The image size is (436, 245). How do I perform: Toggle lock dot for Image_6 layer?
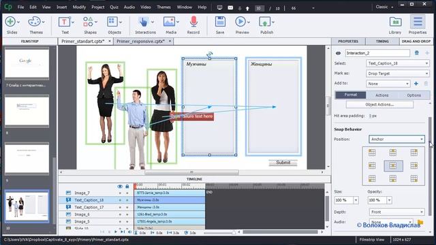click(127, 214)
